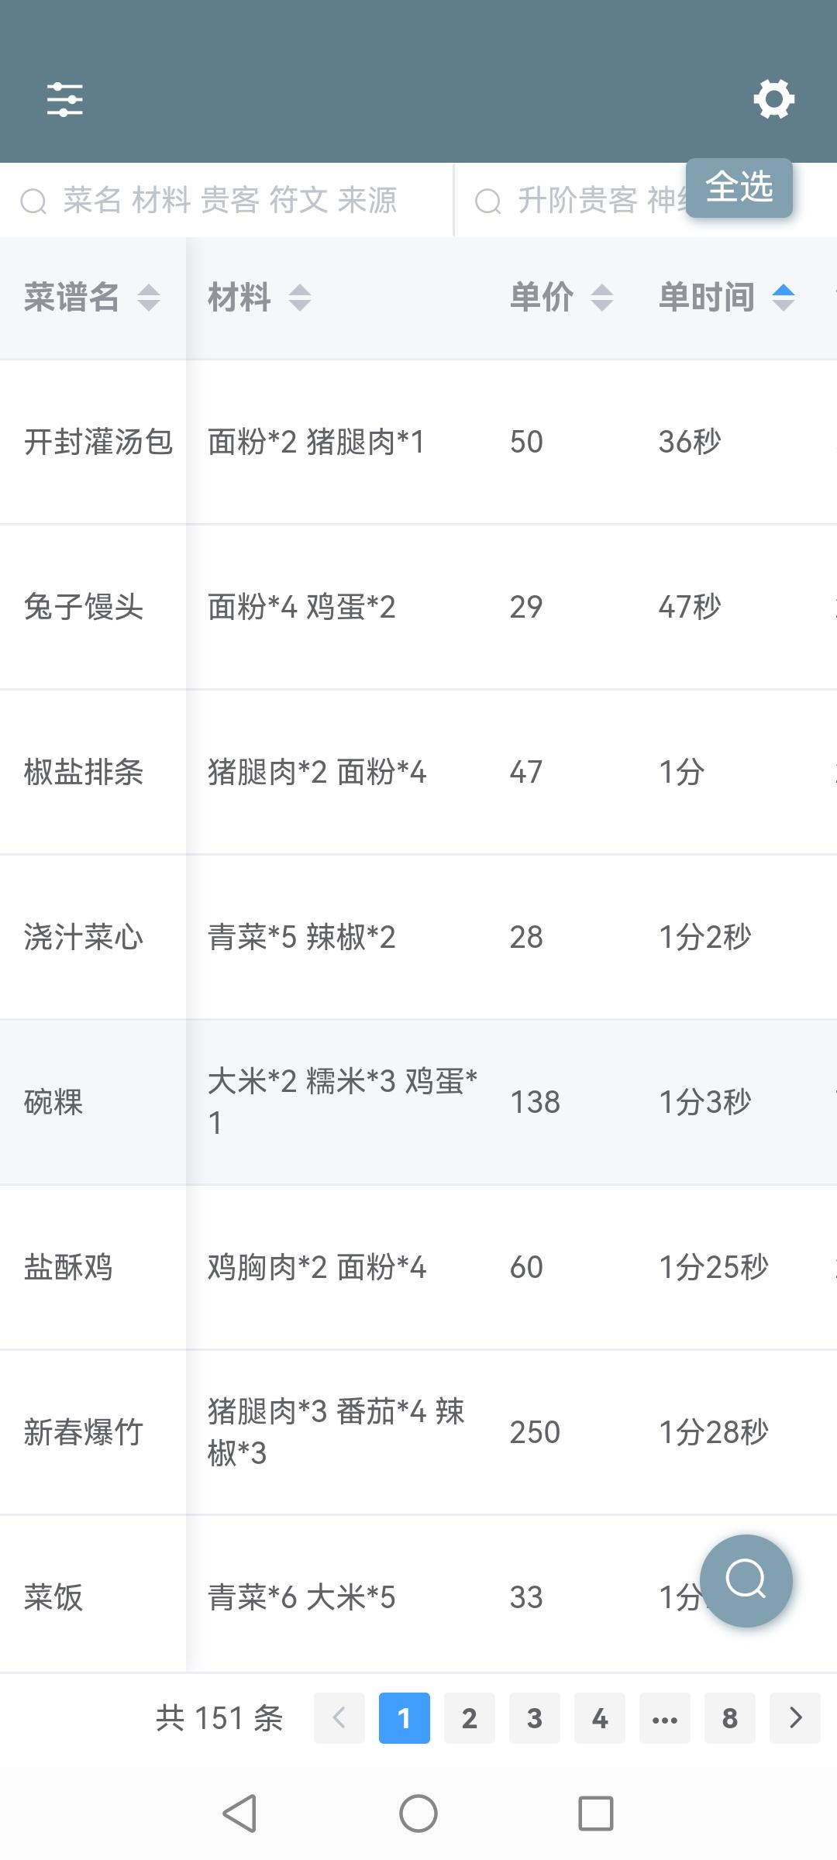This screenshot has width=837, height=1860.
Task: Jump to page 4
Action: [600, 1718]
